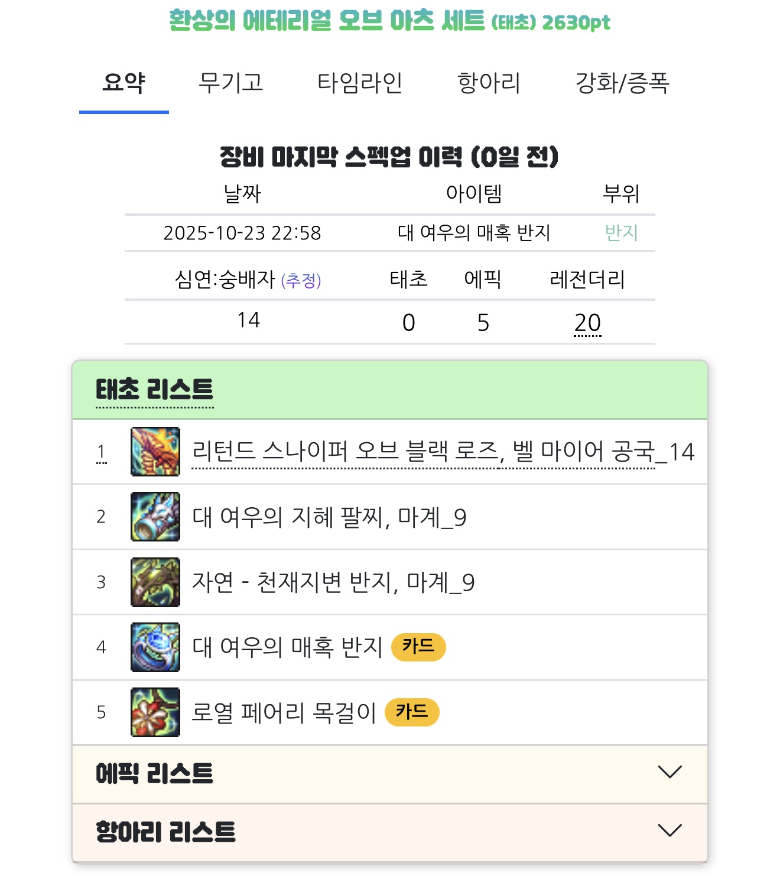The image size is (780, 892).
Task: Select the 항아리 tab
Action: (489, 83)
